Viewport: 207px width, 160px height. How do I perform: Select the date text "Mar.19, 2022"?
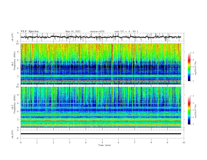pyautogui.click(x=73, y=31)
